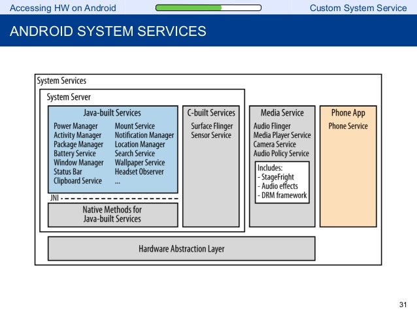Click '- DRM framework' in the Includes box
Screen dimensions: 417x313
[282, 195]
